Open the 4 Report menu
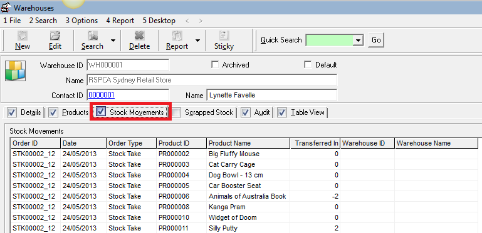482x233 pixels. point(120,21)
